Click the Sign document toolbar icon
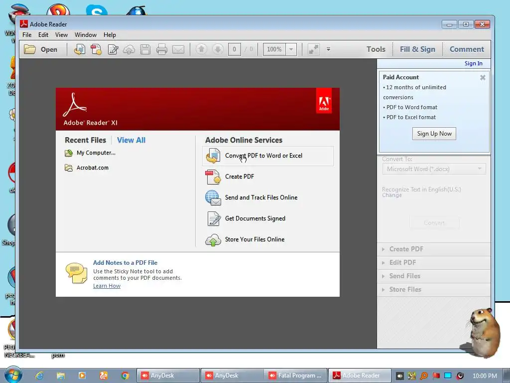The image size is (510, 383). point(113,49)
